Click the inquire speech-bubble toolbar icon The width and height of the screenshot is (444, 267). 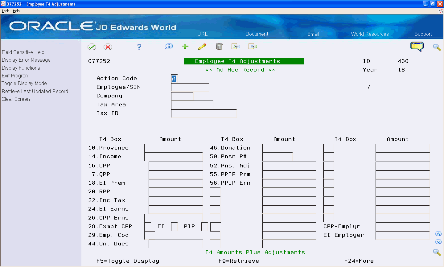(x=169, y=47)
